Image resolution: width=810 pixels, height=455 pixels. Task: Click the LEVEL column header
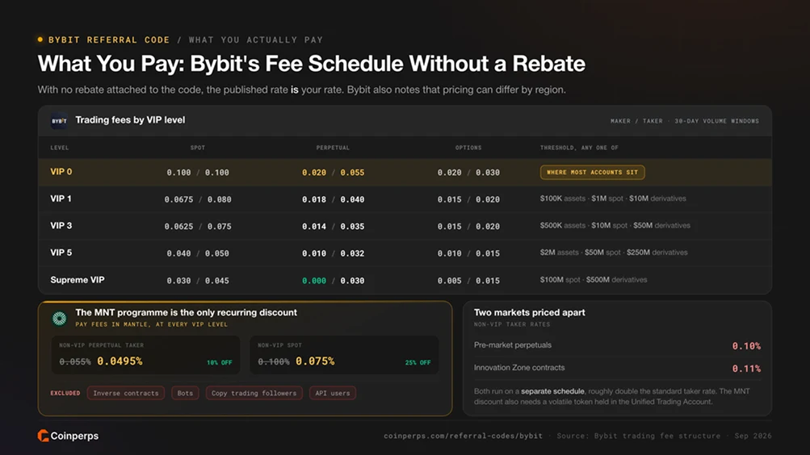point(60,148)
